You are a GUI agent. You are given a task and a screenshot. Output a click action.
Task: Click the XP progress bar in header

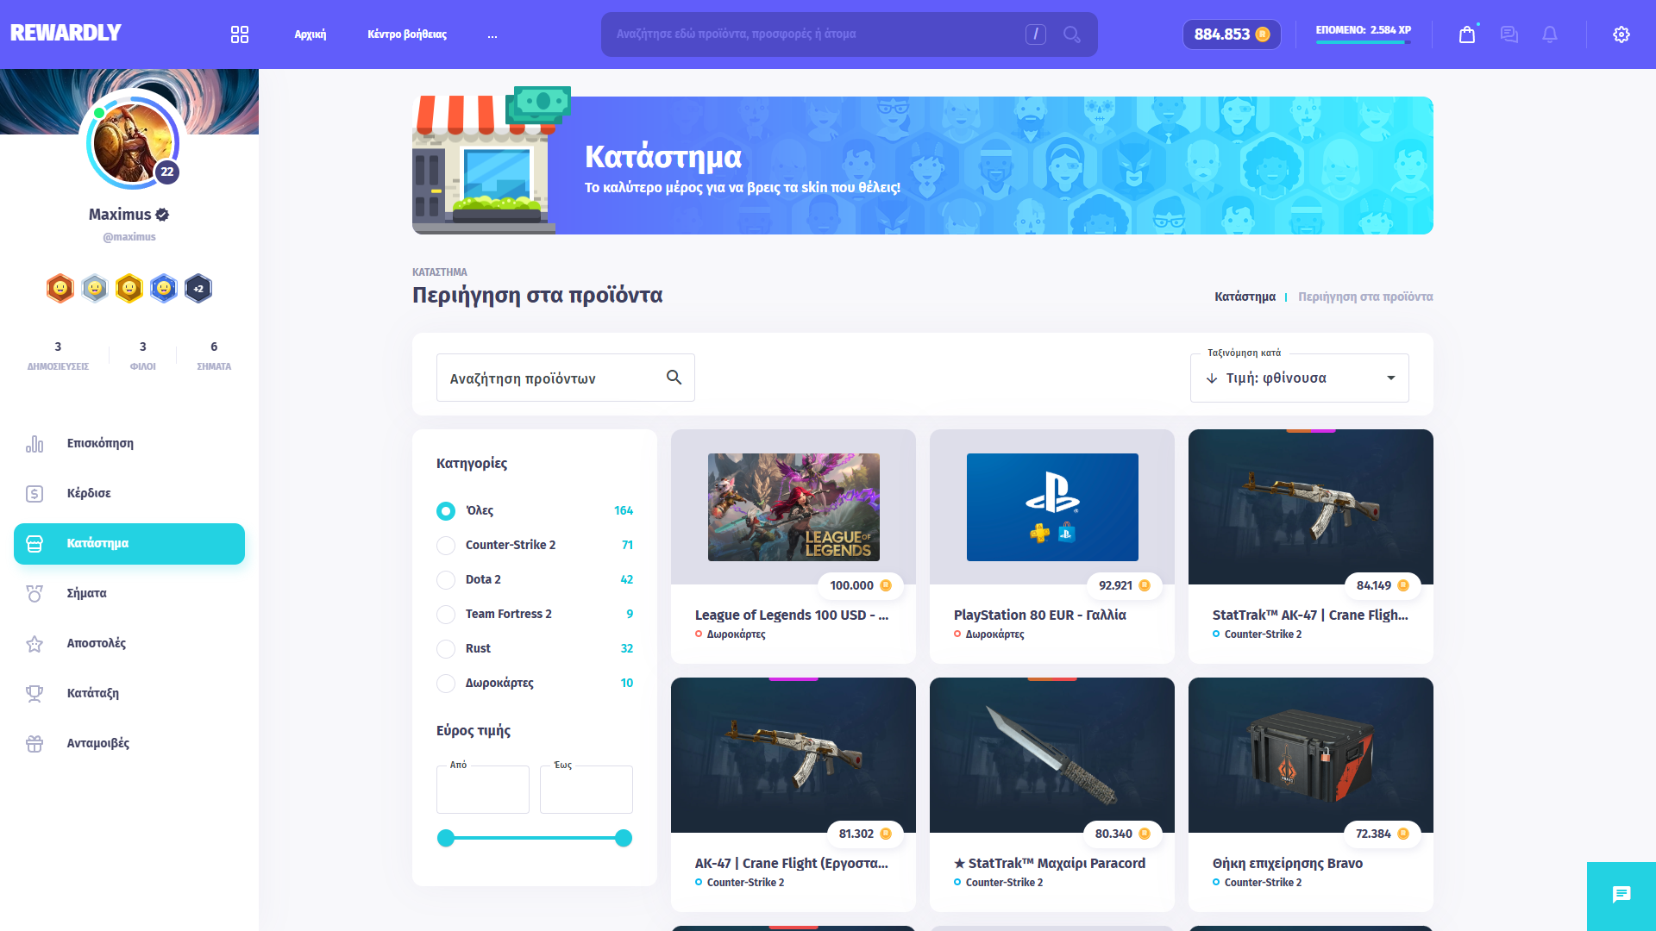pyautogui.click(x=1364, y=42)
